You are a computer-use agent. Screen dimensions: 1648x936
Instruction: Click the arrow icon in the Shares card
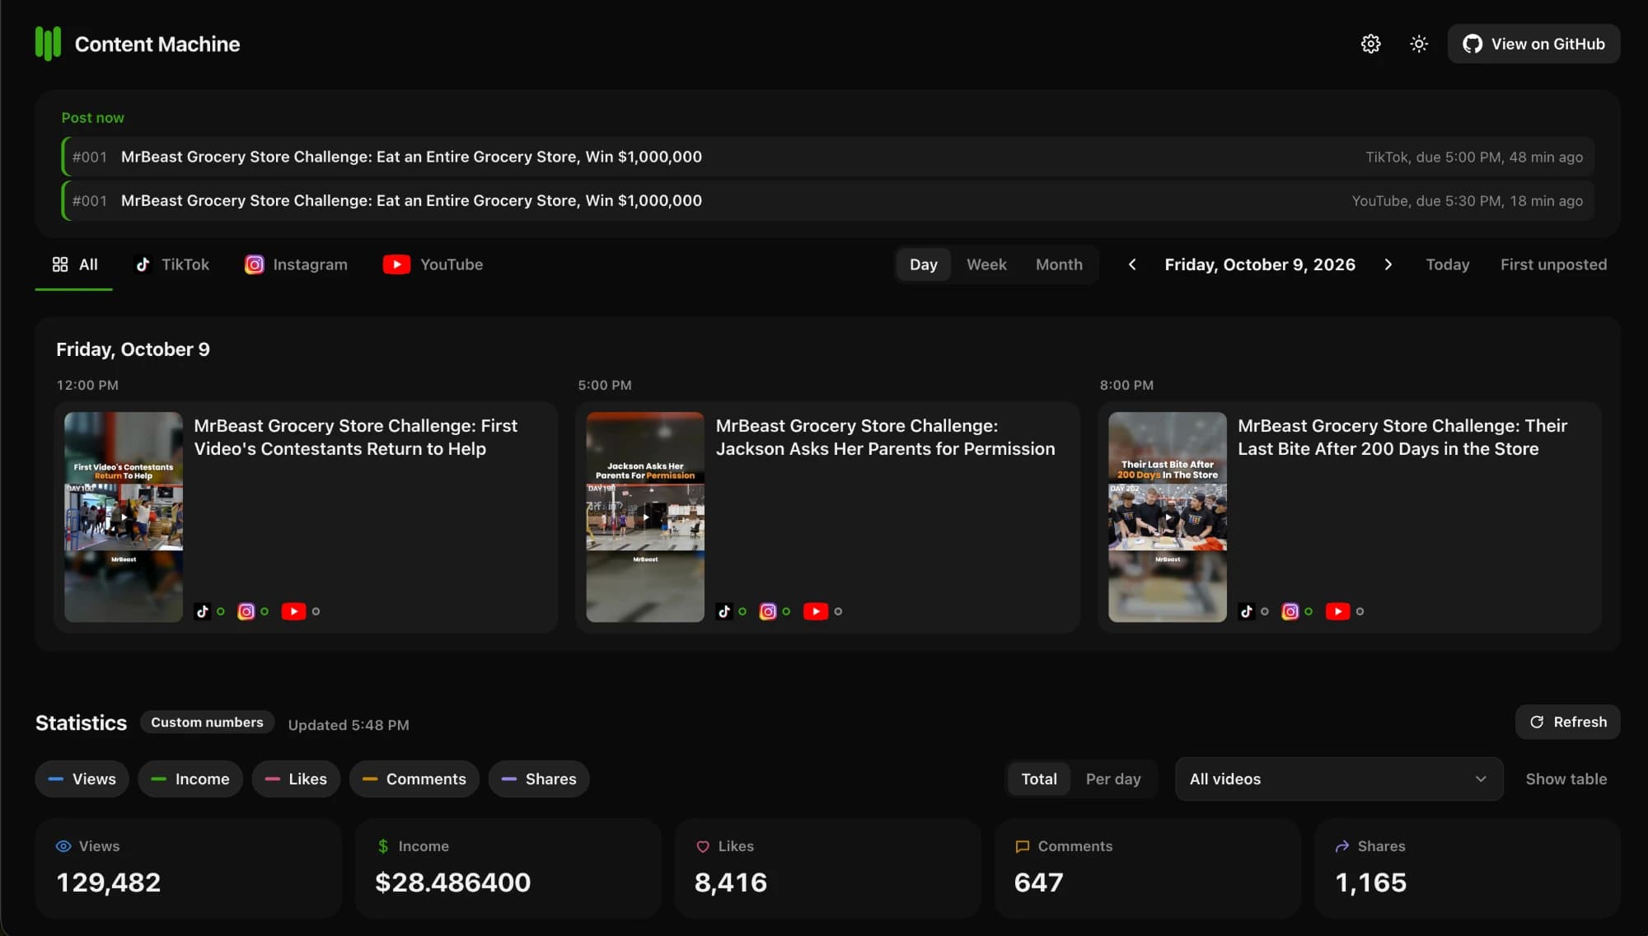coord(1342,846)
